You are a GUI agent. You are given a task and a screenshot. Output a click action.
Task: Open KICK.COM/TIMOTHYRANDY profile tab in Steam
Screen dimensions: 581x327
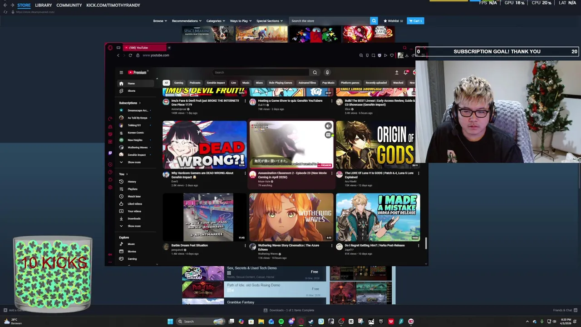[x=113, y=5]
